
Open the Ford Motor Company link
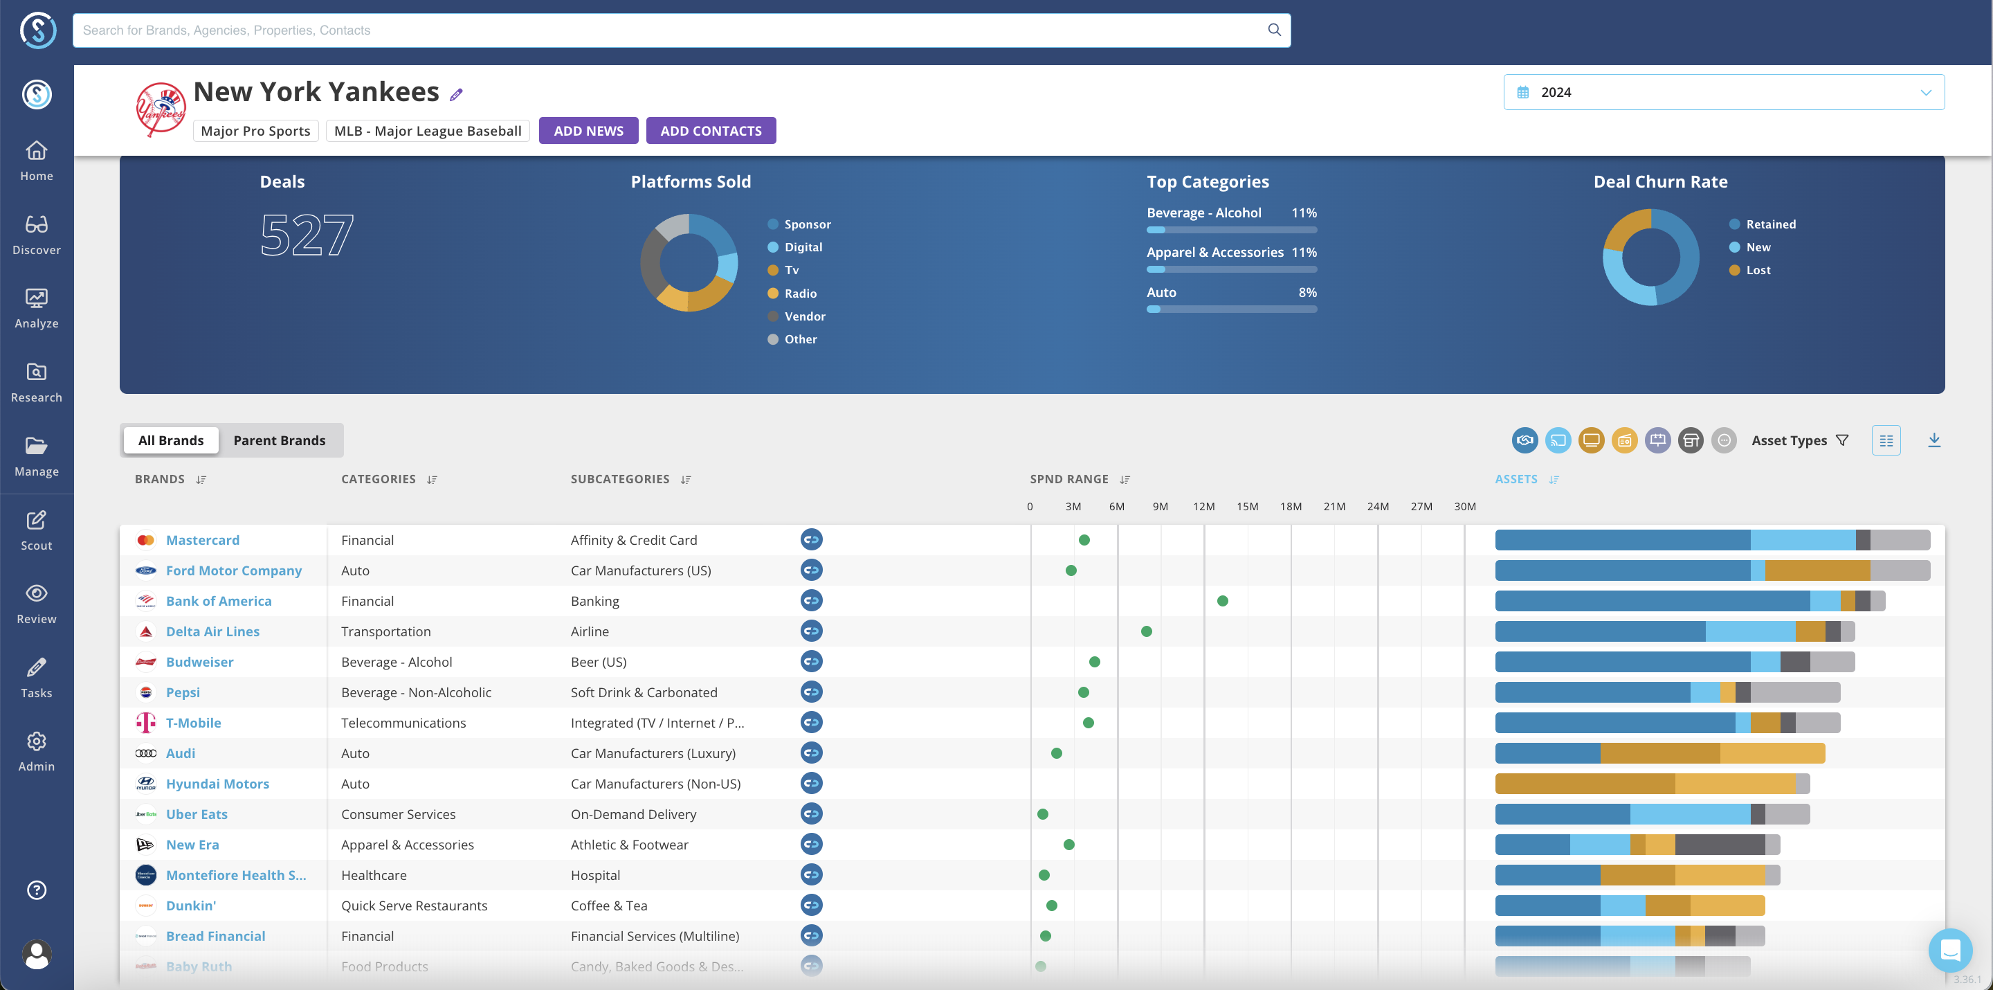tap(234, 570)
